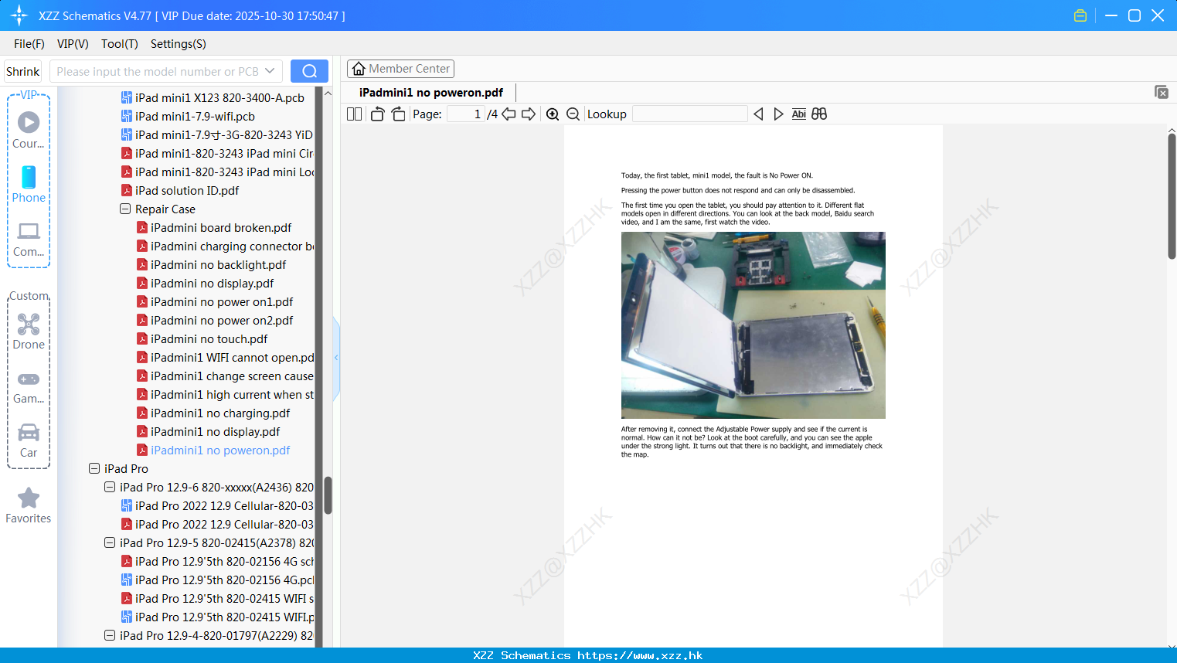The height and width of the screenshot is (663, 1177).
Task: Open Favorites panel
Action: (29, 506)
